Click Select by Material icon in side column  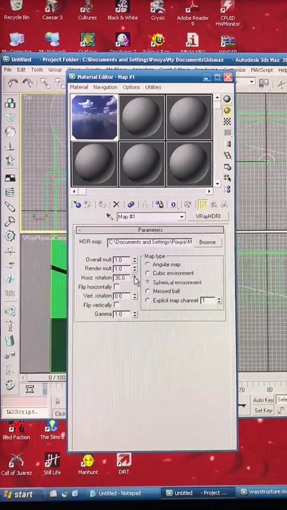[227, 178]
